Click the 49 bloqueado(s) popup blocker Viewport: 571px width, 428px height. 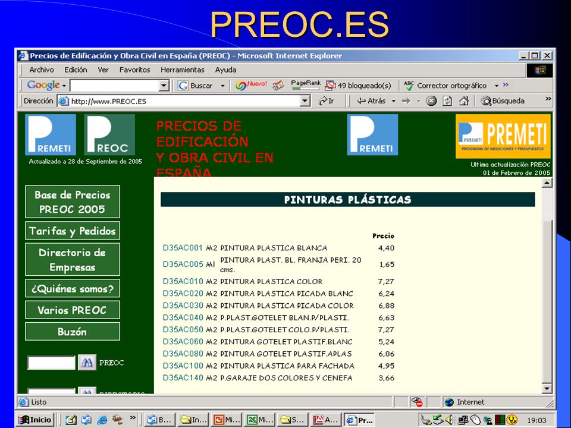click(x=358, y=86)
